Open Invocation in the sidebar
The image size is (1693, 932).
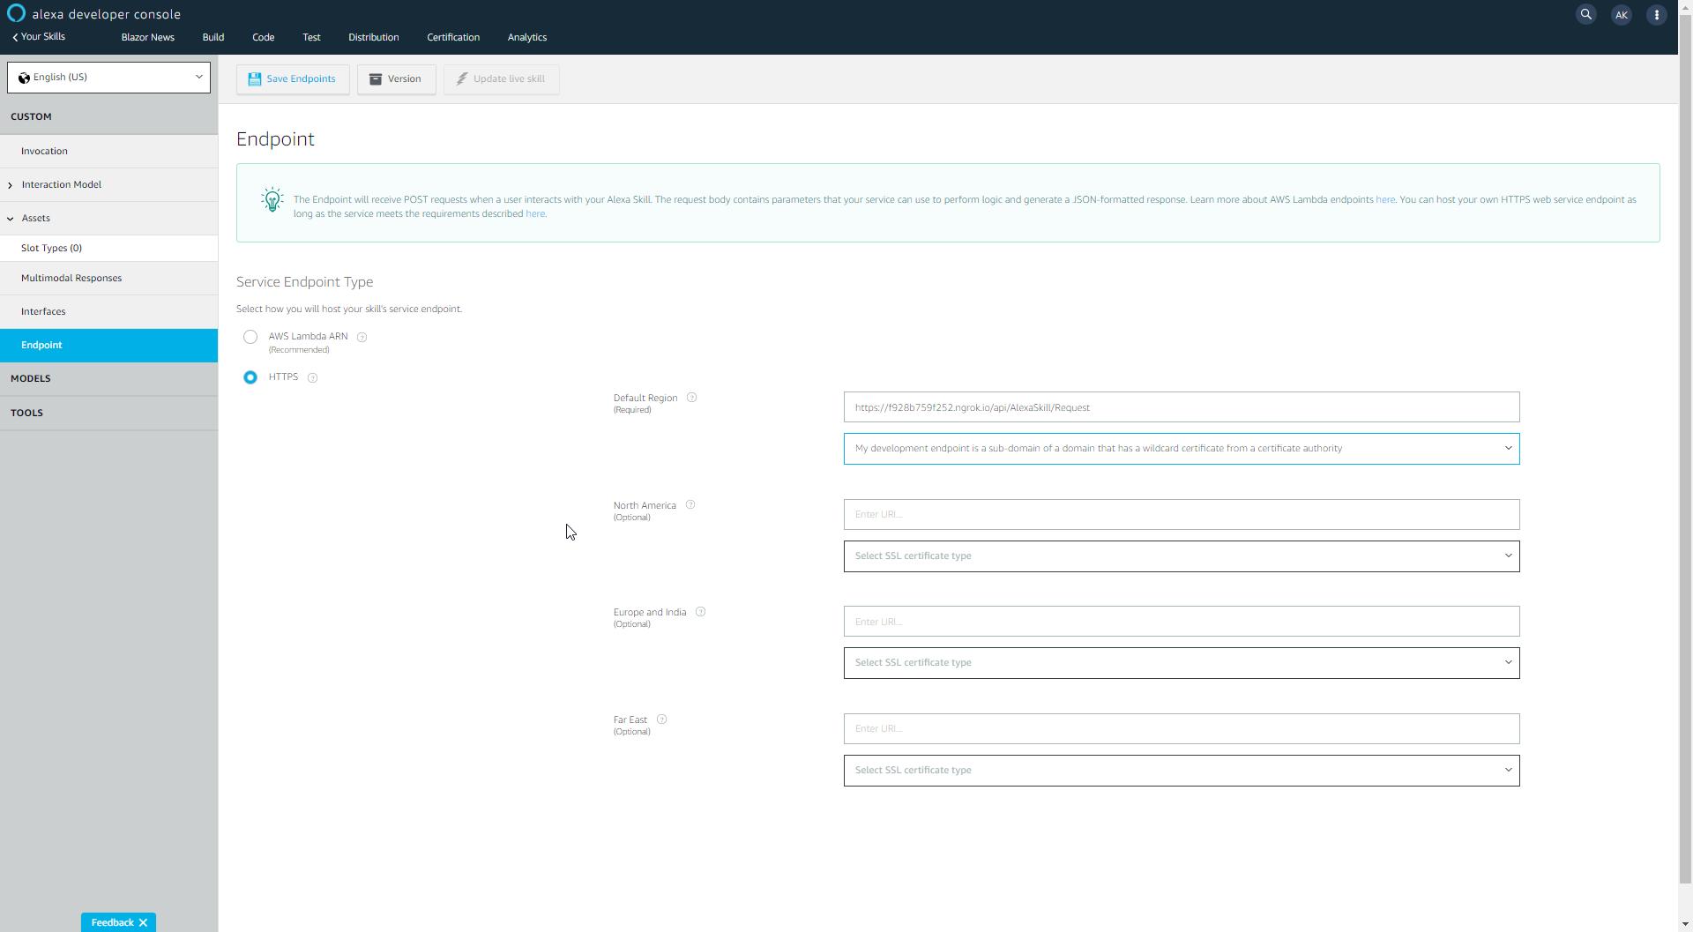pyautogui.click(x=108, y=152)
